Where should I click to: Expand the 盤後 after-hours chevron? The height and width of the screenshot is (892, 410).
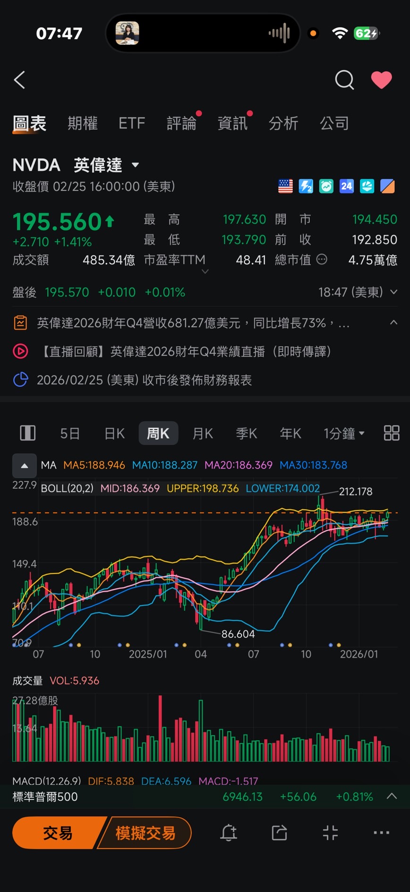coord(393,292)
